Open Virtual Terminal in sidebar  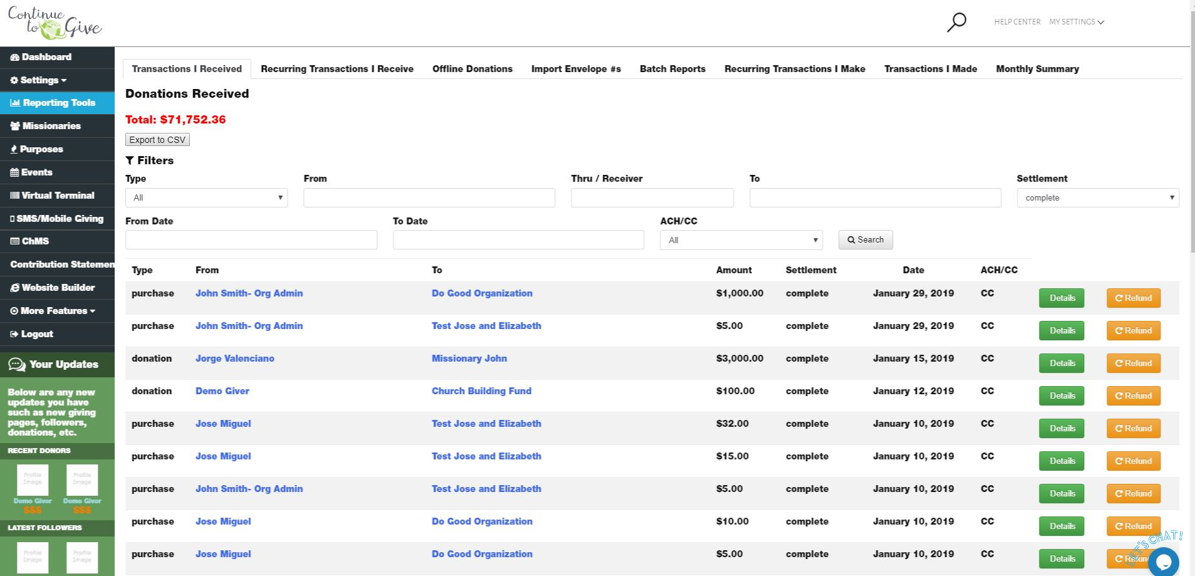(57, 196)
